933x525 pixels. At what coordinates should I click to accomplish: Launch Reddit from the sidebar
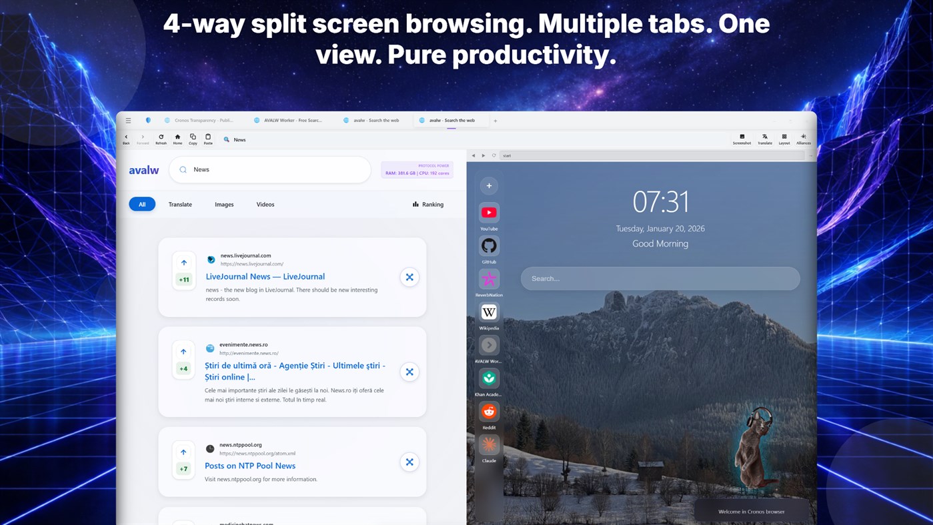[488, 412]
